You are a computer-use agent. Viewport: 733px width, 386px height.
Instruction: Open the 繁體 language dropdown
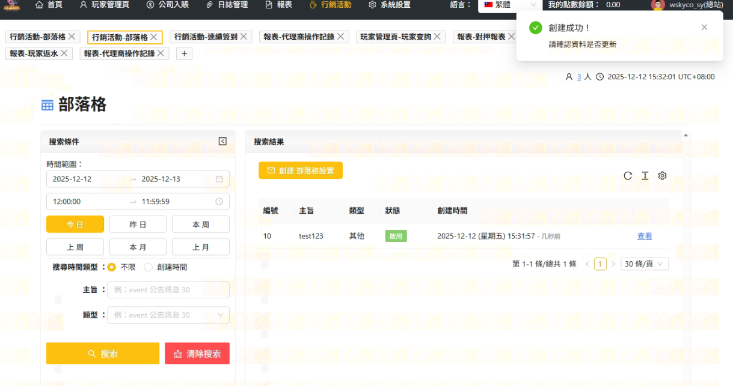(x=509, y=5)
